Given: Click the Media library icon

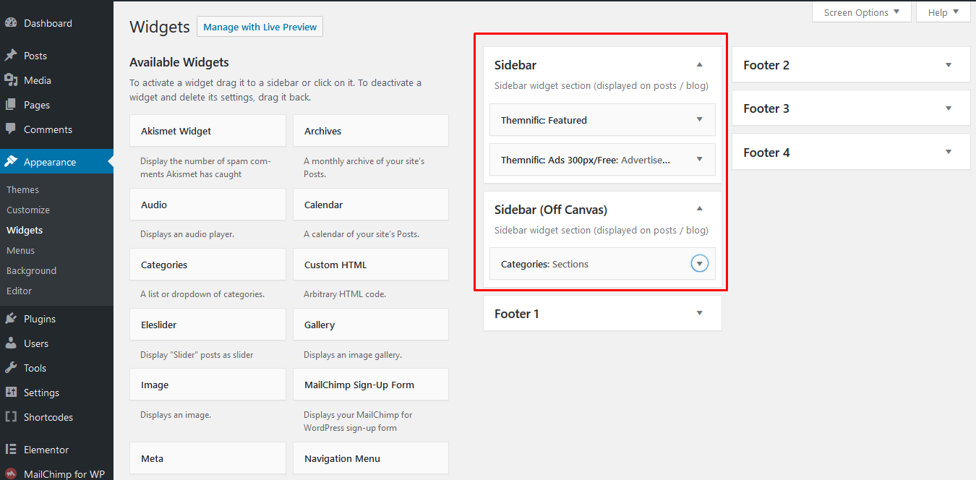Looking at the screenshot, I should pos(11,80).
